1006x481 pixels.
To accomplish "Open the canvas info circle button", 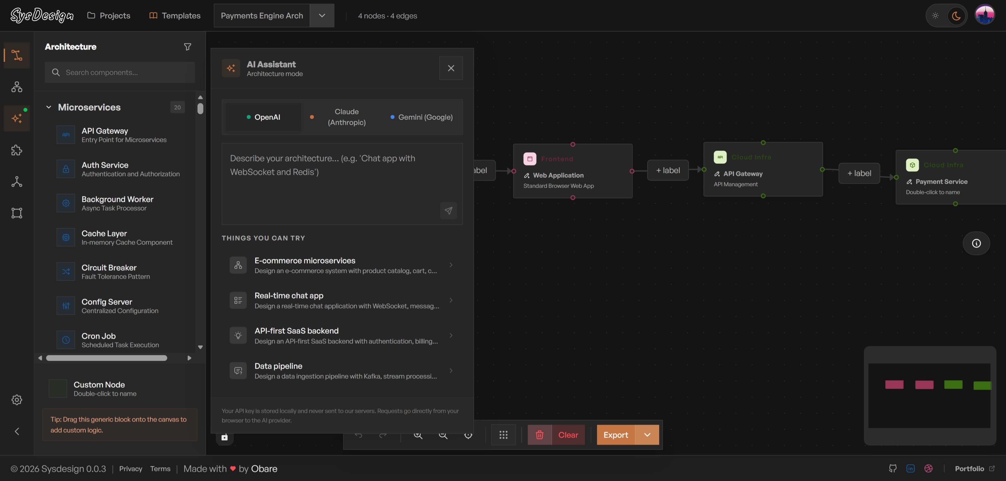I will [x=976, y=243].
